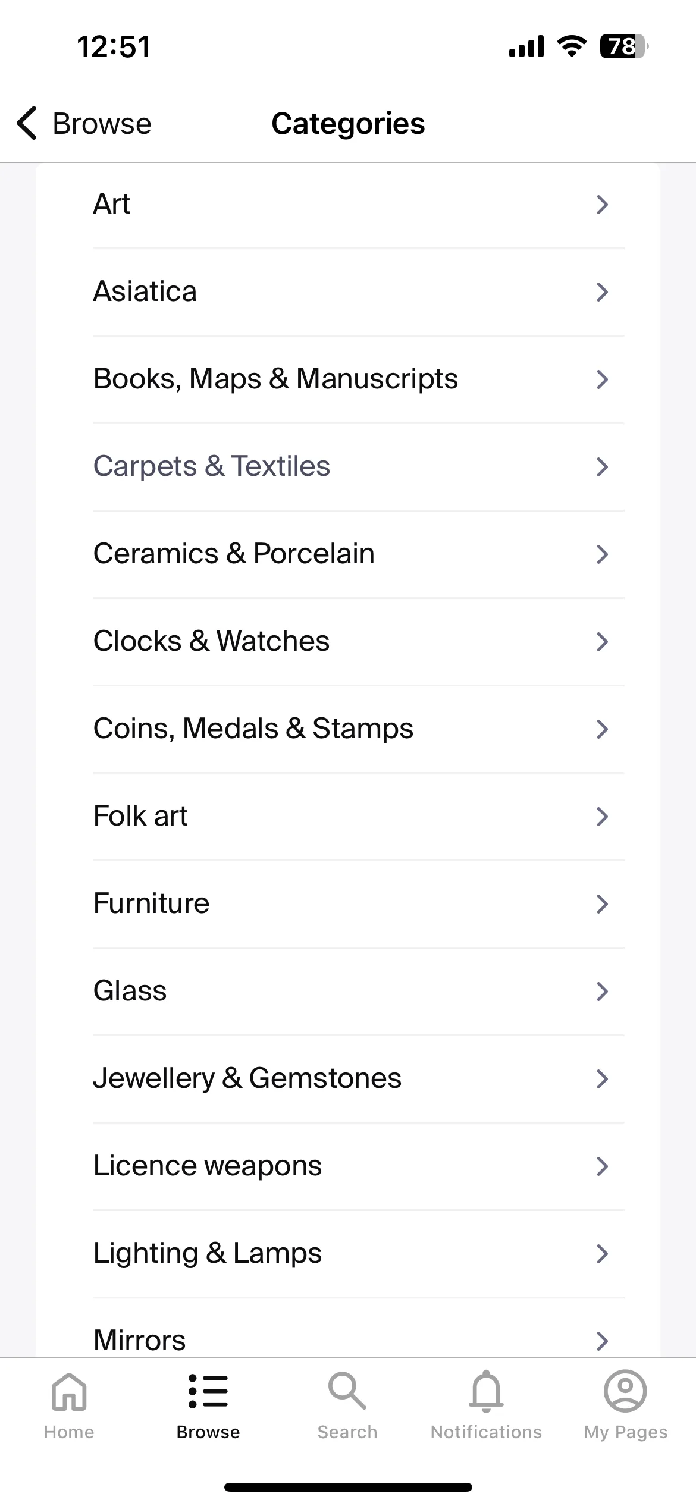Select the Browse list icon
The image size is (696, 1506).
[208, 1391]
